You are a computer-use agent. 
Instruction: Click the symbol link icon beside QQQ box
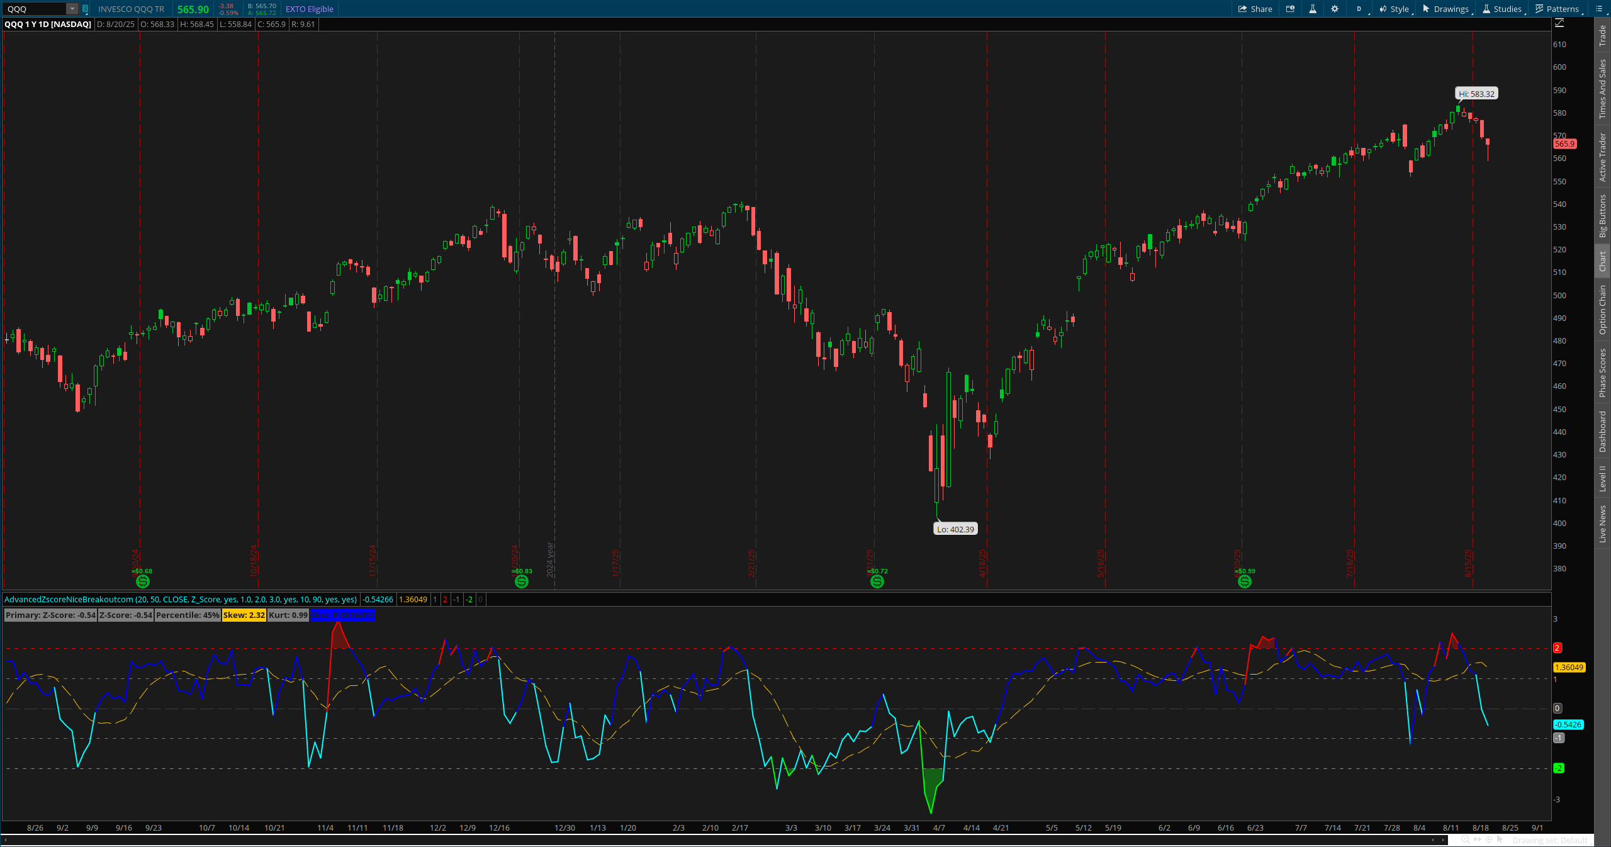[x=85, y=9]
